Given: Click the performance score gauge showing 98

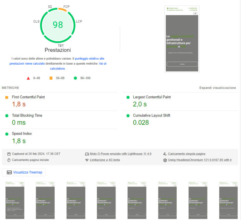Looking at the screenshot, I should point(58,25).
